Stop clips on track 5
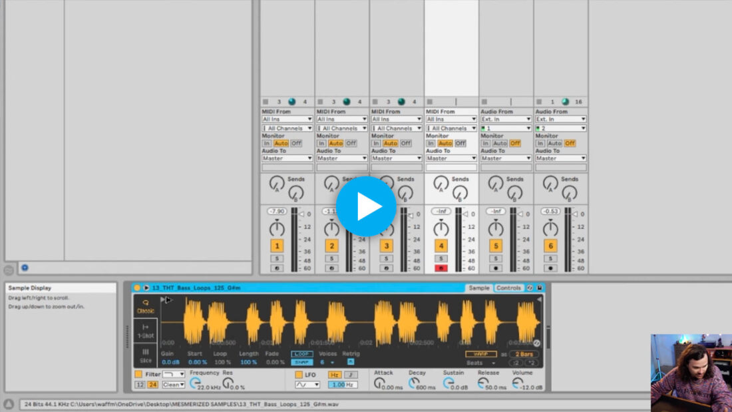The image size is (732, 412). click(x=484, y=102)
